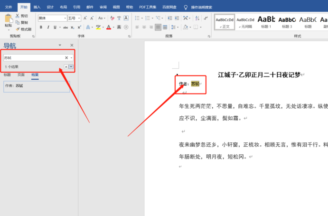Select search result 作者：苏轼
The height and width of the screenshot is (216, 328).
coord(37,86)
